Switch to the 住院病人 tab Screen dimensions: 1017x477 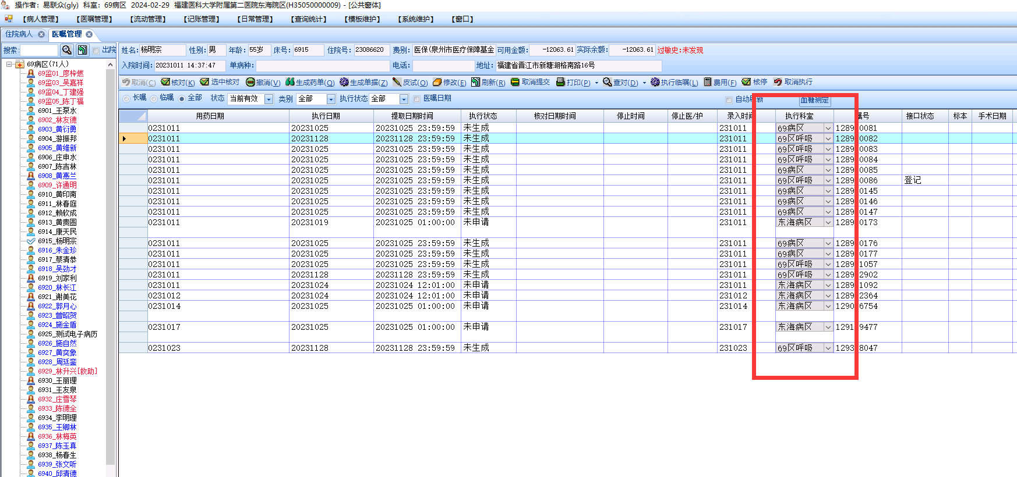19,34
